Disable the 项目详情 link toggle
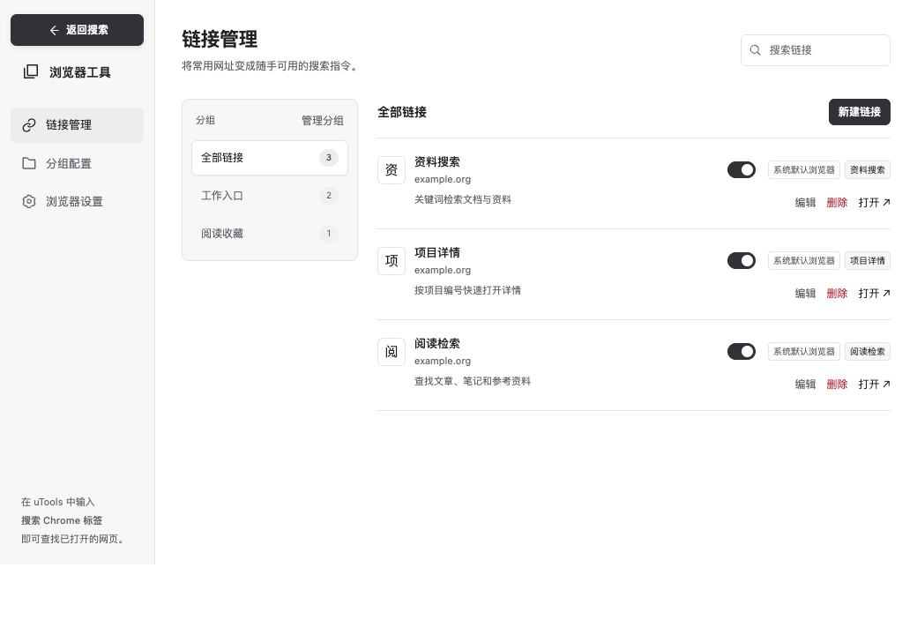This screenshot has width=917, height=635. 742,261
